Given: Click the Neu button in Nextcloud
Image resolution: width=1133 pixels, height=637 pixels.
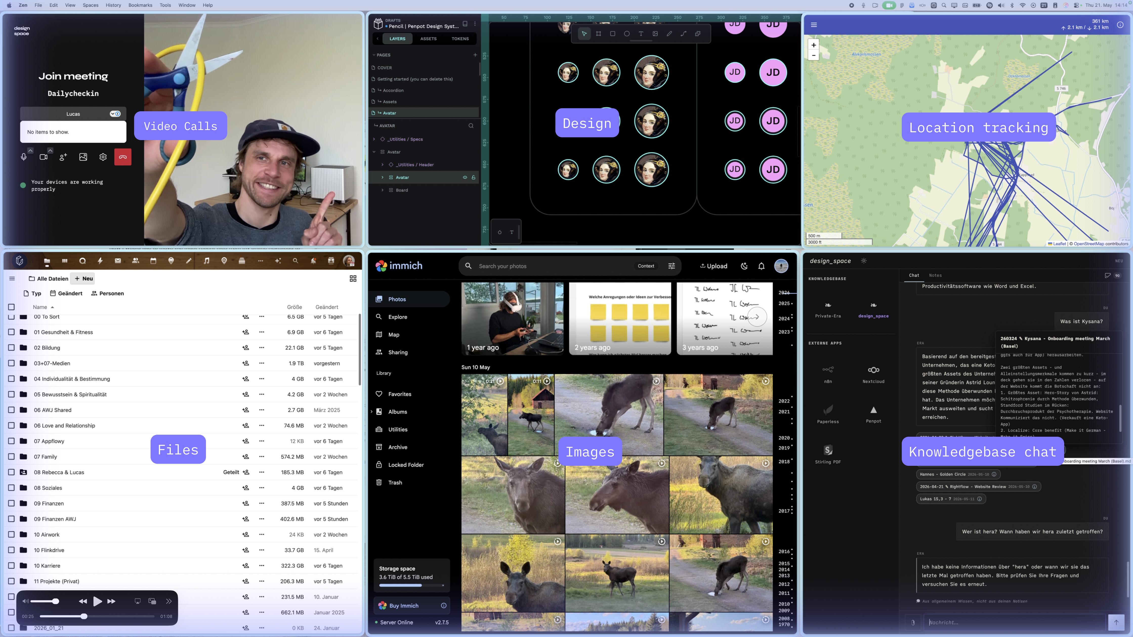Looking at the screenshot, I should click(83, 279).
